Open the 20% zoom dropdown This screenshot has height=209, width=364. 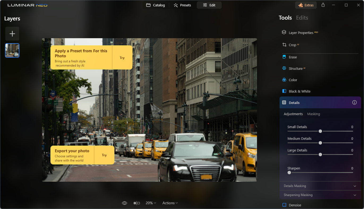(x=151, y=203)
